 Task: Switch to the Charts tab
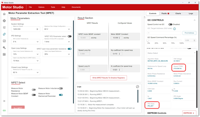(x=178, y=13)
